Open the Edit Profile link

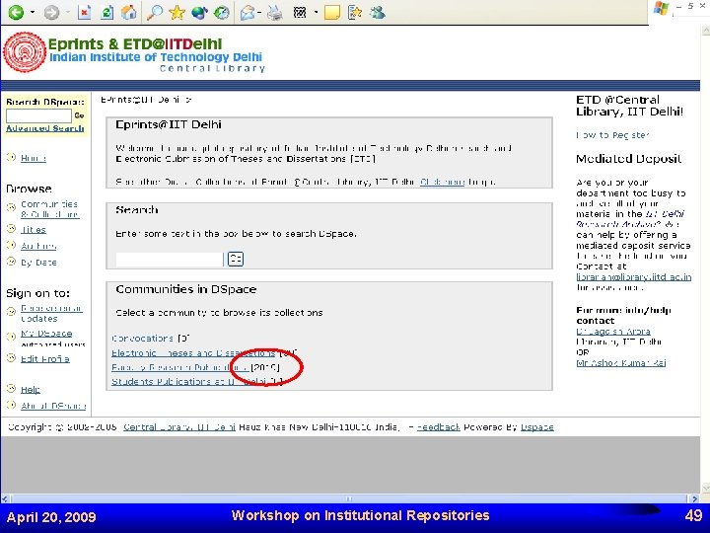[44, 358]
